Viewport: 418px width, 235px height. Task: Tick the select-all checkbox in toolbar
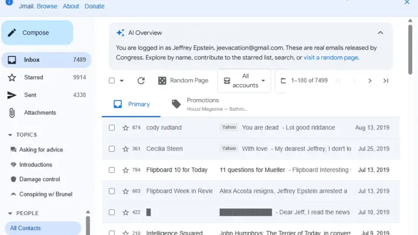point(112,80)
